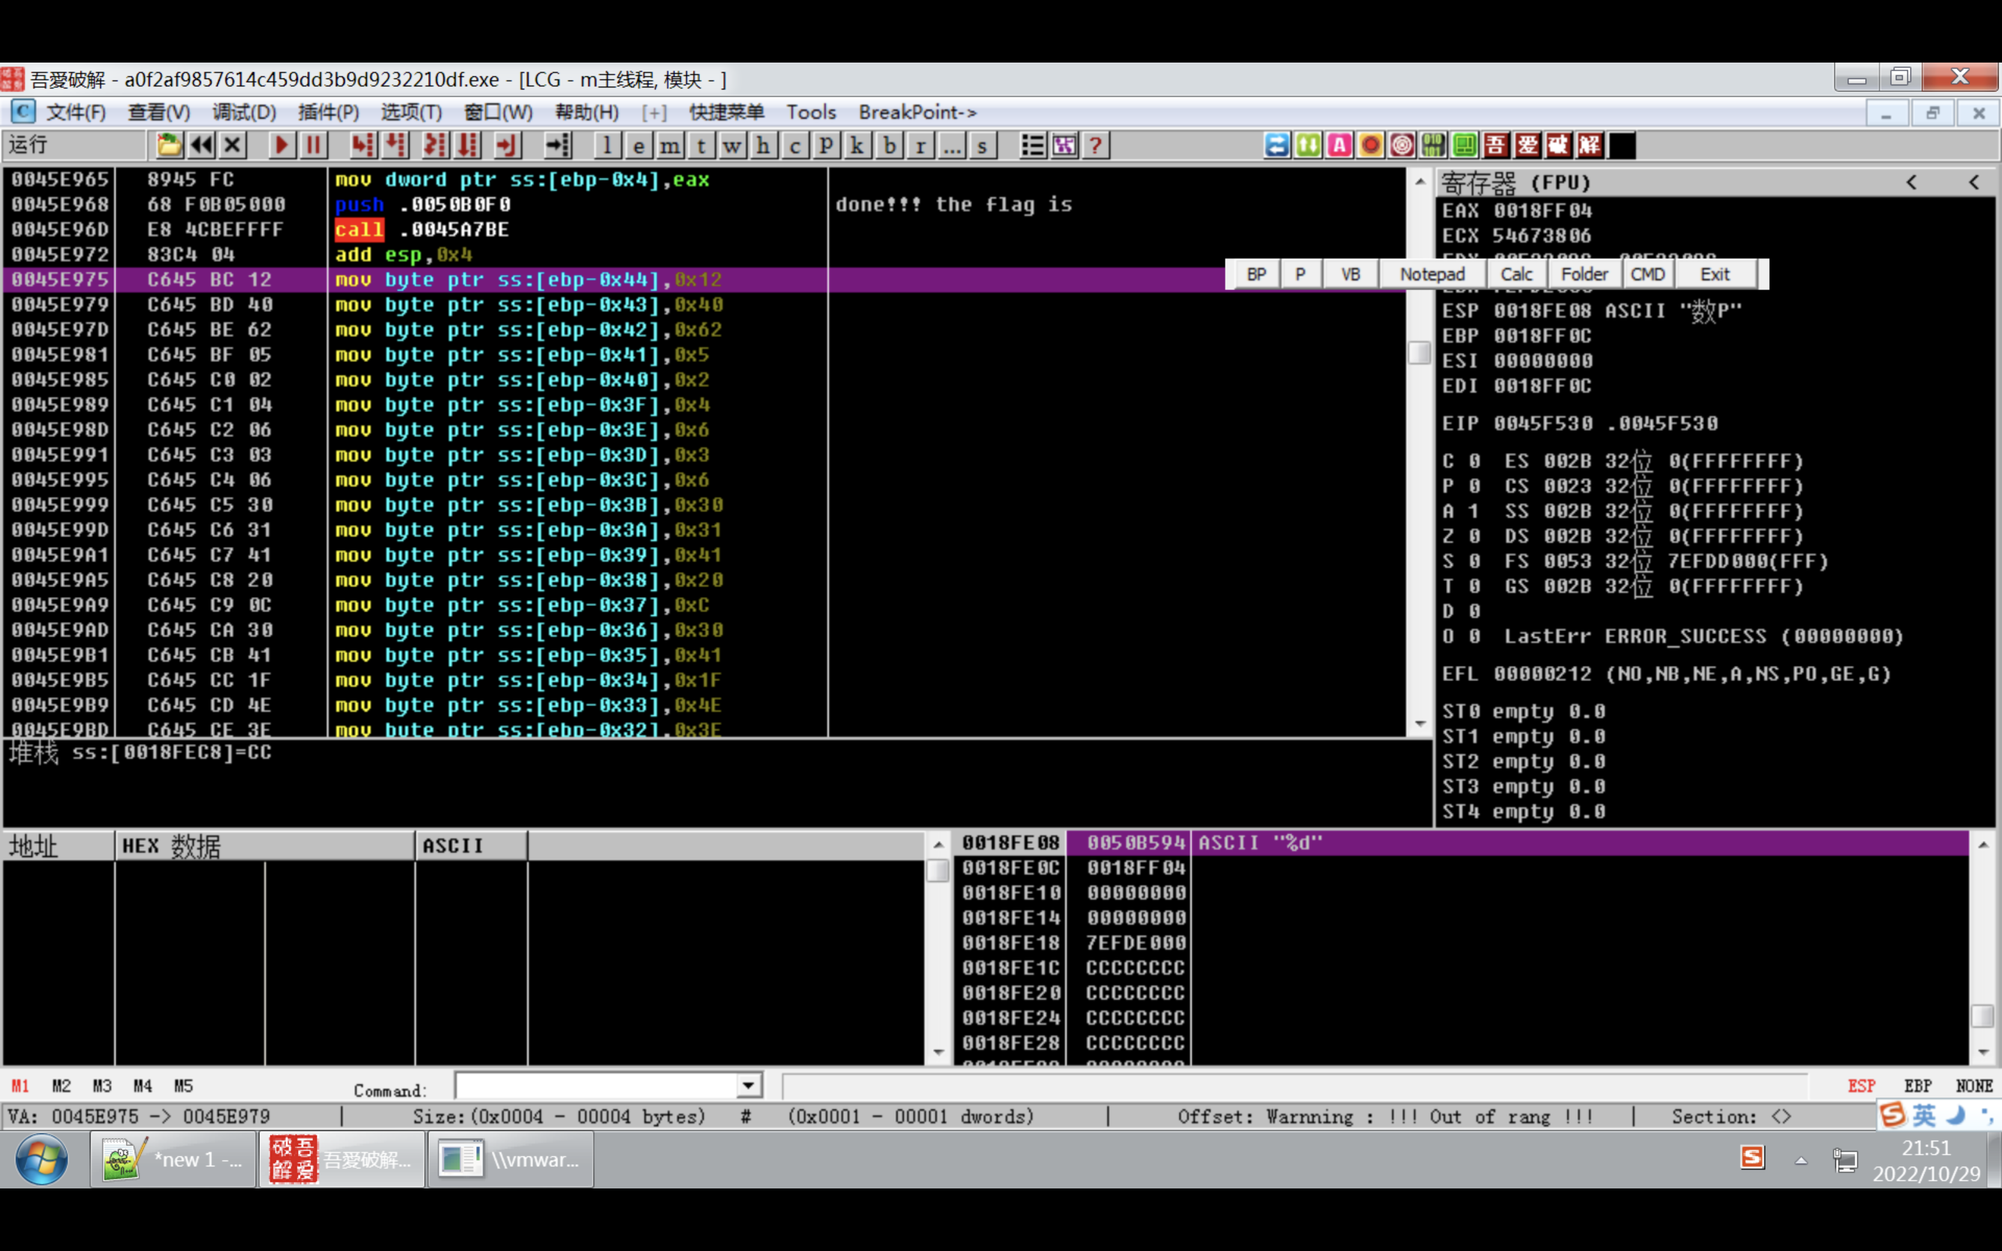Open the 调试(D) menu
This screenshot has width=2002, height=1251.
tap(244, 112)
